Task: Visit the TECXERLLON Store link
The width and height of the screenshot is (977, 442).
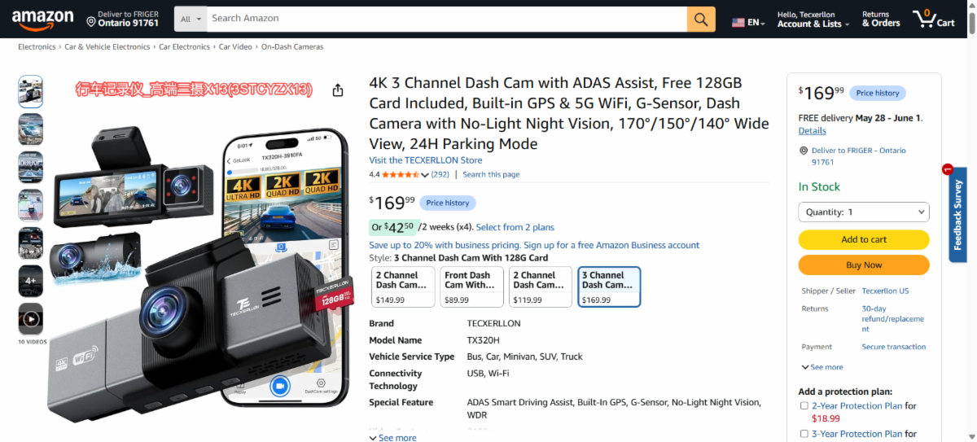Action: coord(425,160)
